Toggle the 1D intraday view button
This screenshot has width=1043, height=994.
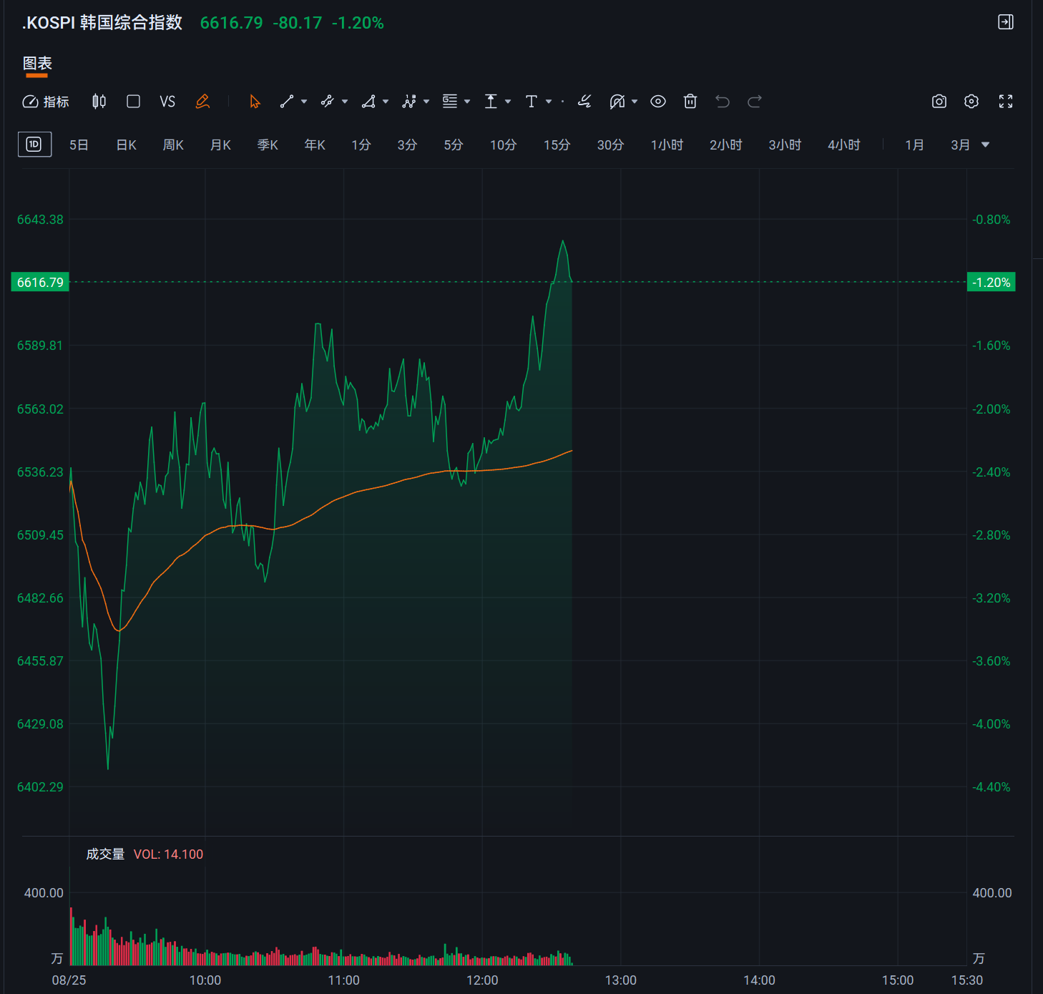[x=34, y=145]
